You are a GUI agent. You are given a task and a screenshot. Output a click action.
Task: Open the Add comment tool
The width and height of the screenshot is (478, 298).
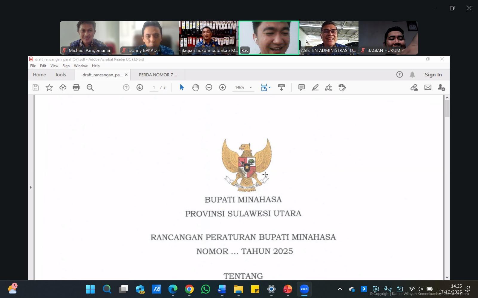coord(301,87)
